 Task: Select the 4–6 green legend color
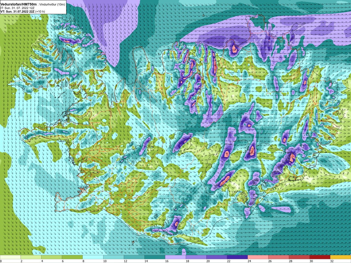(52, 257)
